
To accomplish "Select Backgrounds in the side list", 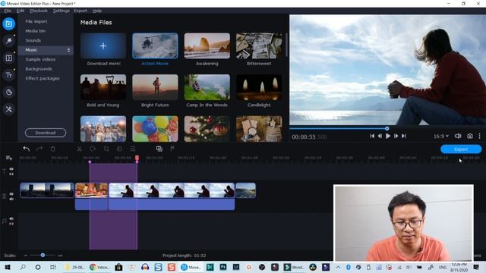I will pos(39,69).
